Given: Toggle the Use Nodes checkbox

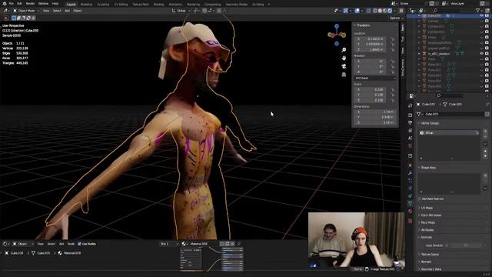Looking at the screenshot, I should [79, 244].
